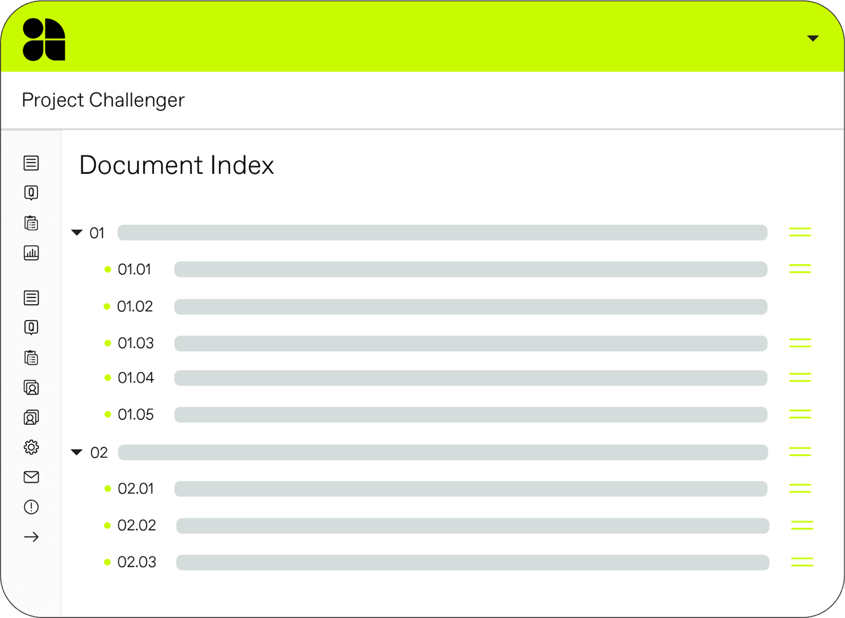Click the lines menu icon for row 01.05
Screen dimensions: 845x618
pos(800,415)
